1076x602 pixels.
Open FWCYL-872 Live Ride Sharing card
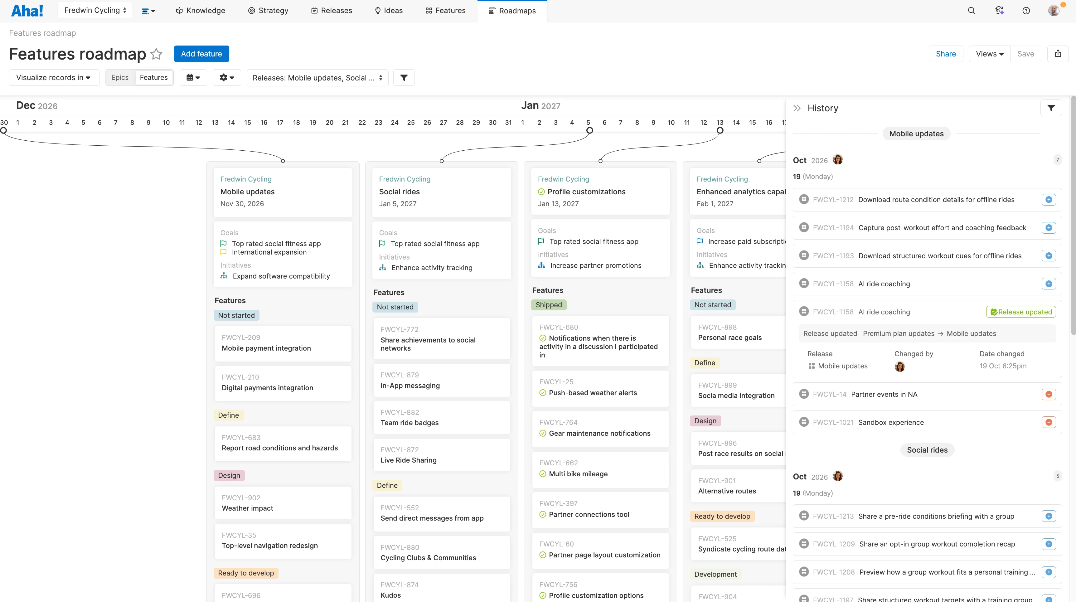point(442,455)
